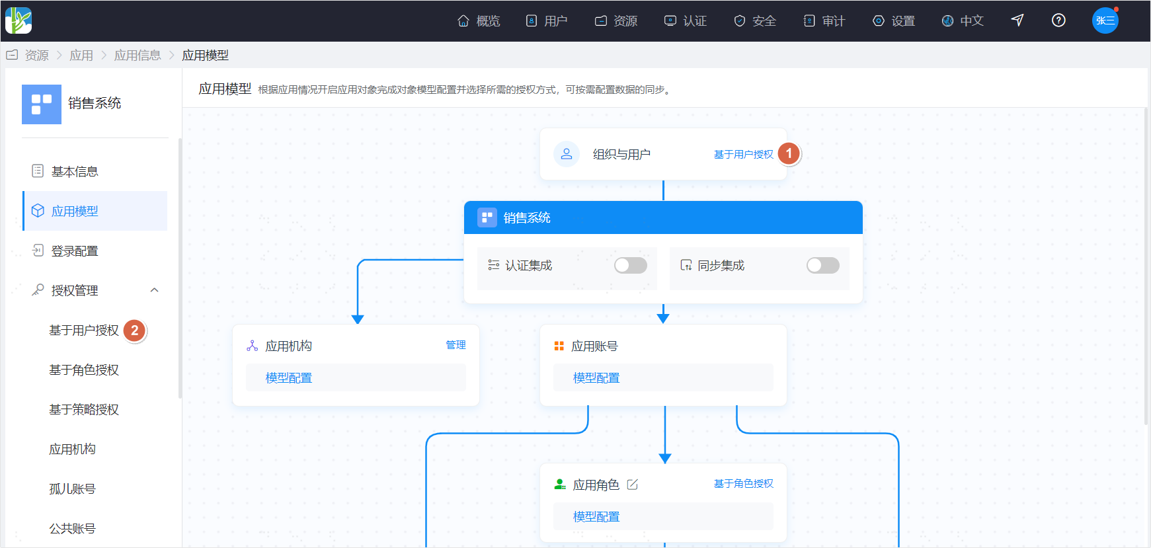Go to 资源 breadcrumb
1151x548 pixels.
[36, 56]
